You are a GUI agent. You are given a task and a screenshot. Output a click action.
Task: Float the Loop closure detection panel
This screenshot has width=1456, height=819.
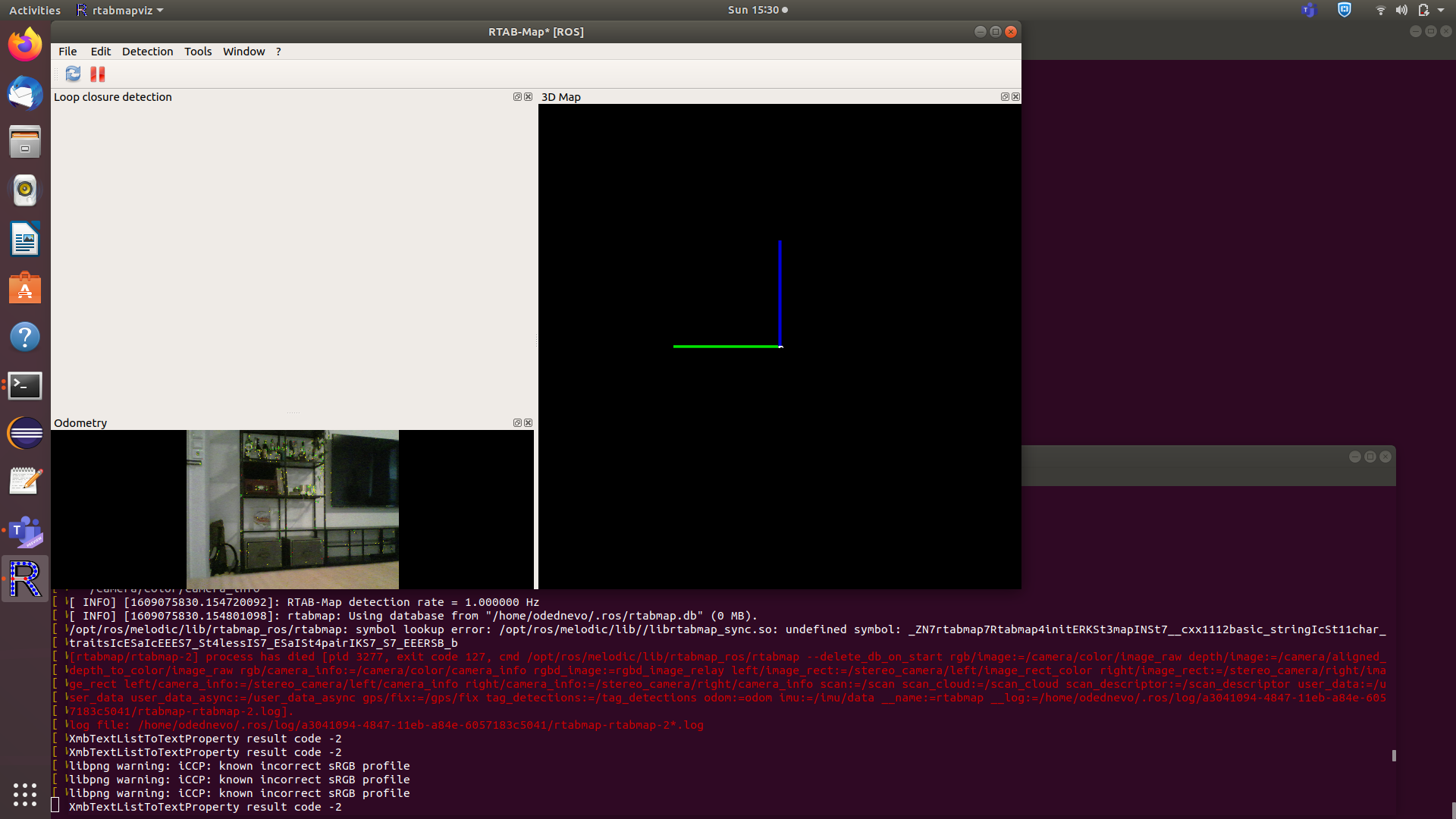click(x=517, y=97)
